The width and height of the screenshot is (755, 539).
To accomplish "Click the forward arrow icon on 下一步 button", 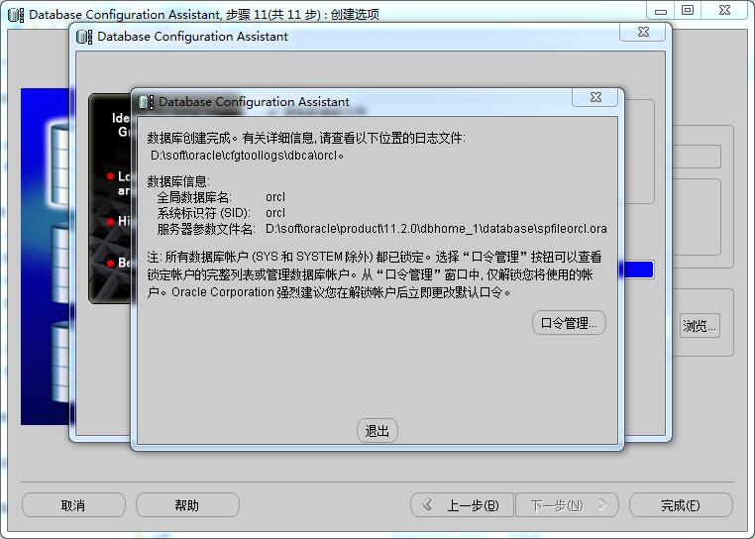I will [601, 504].
